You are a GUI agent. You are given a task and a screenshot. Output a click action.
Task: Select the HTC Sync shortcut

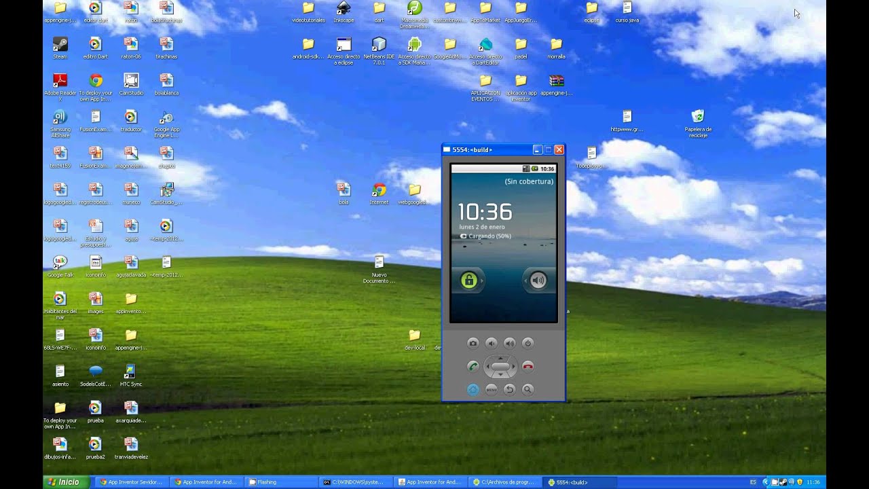(131, 376)
